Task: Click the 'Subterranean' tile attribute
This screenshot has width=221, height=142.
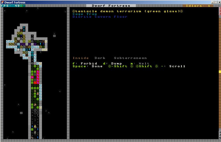Action: [130, 58]
